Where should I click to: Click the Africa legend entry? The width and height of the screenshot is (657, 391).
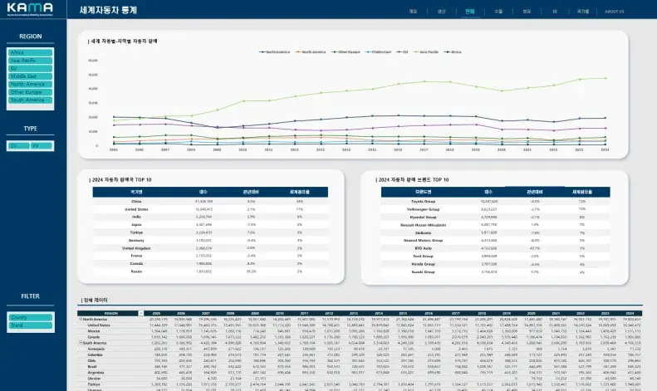(453, 52)
